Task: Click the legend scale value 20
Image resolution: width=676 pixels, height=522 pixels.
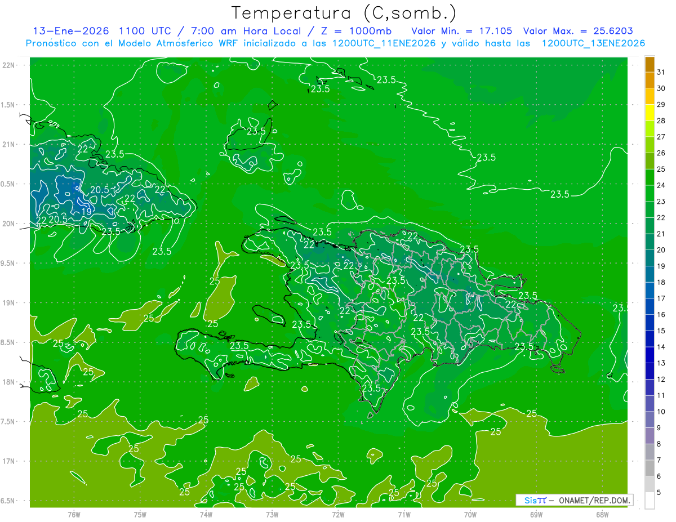Action: pyautogui.click(x=661, y=249)
